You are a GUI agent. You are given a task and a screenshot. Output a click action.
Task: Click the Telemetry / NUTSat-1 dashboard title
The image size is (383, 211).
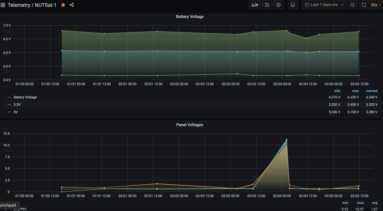(32, 5)
